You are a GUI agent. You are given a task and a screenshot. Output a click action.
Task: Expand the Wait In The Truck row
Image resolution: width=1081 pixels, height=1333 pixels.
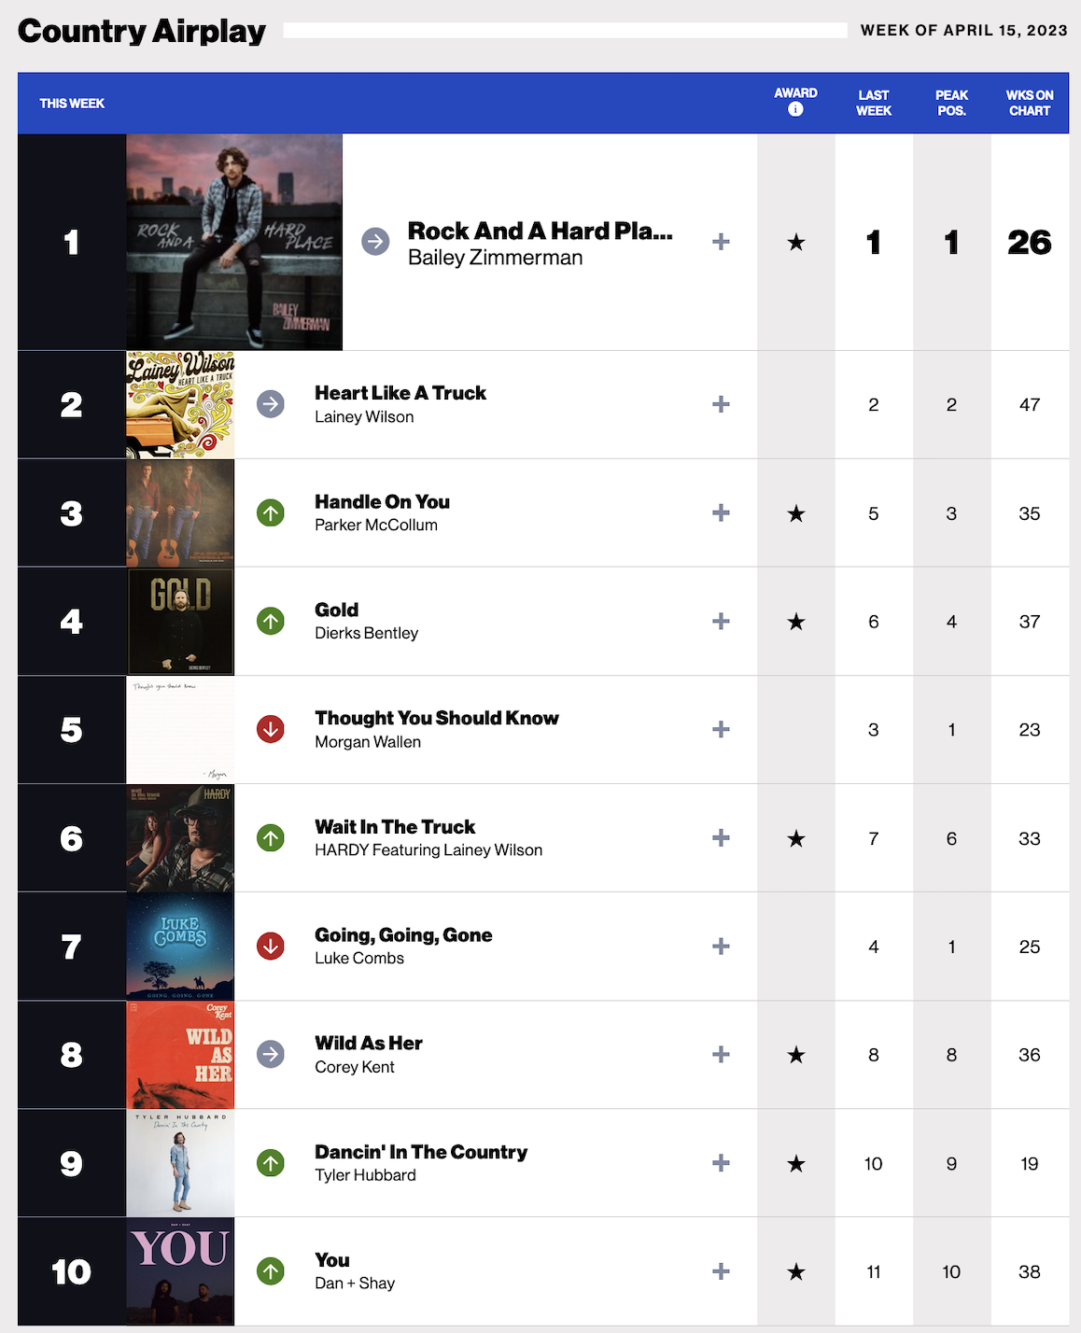coord(721,838)
